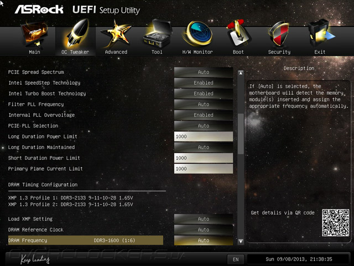Select the Internal PLL Overvoltage label

[41, 115]
